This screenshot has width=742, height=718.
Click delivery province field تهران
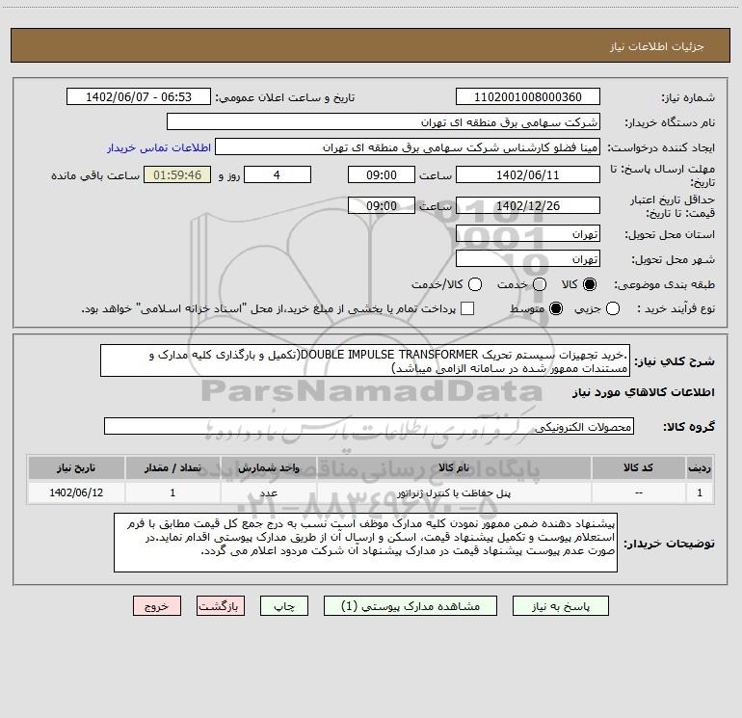[528, 233]
